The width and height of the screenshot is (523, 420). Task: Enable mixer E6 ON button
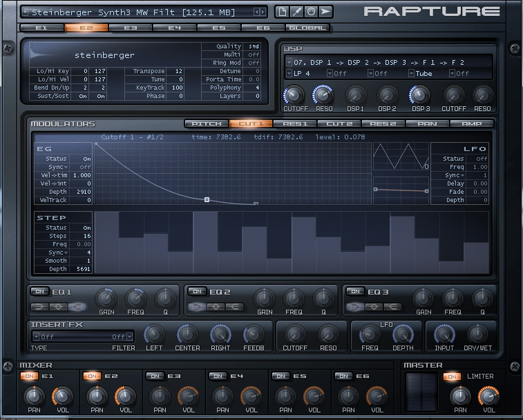pyautogui.click(x=343, y=376)
